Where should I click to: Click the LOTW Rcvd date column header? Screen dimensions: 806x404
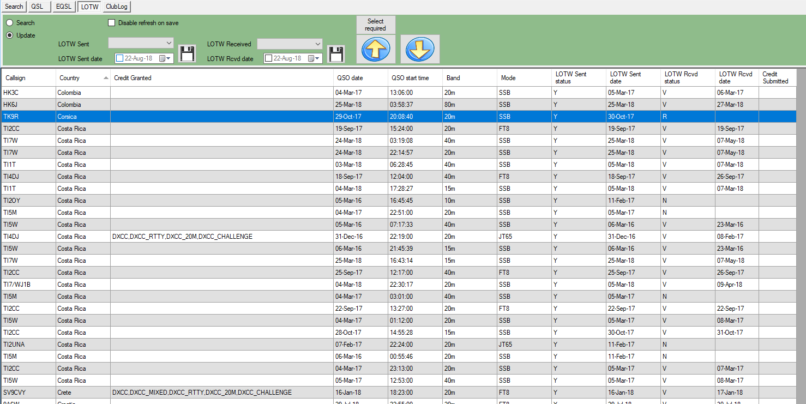click(x=737, y=78)
